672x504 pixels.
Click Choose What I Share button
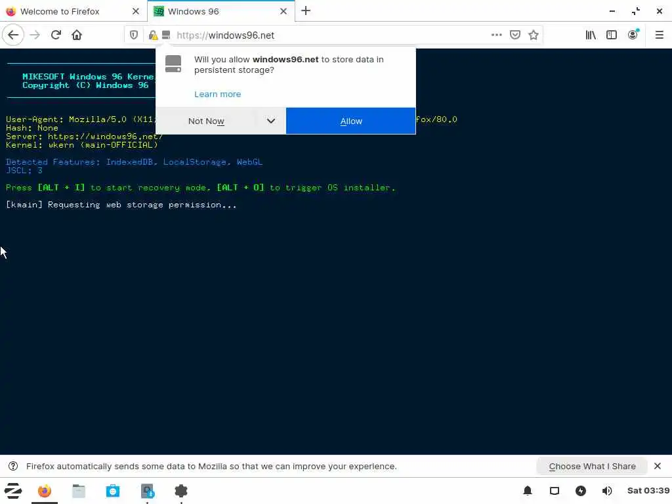tap(592, 467)
